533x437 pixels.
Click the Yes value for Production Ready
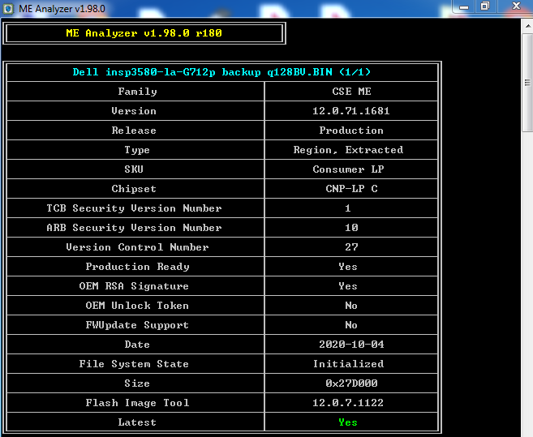point(348,267)
